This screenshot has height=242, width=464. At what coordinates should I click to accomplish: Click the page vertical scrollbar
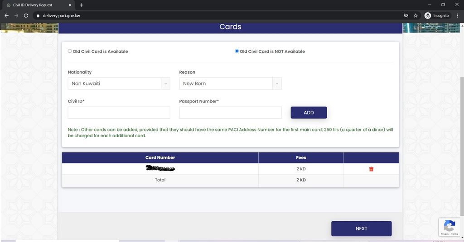pos(462,135)
